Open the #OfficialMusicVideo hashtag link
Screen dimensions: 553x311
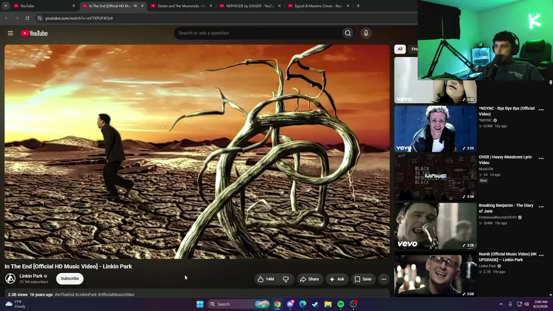coord(116,295)
